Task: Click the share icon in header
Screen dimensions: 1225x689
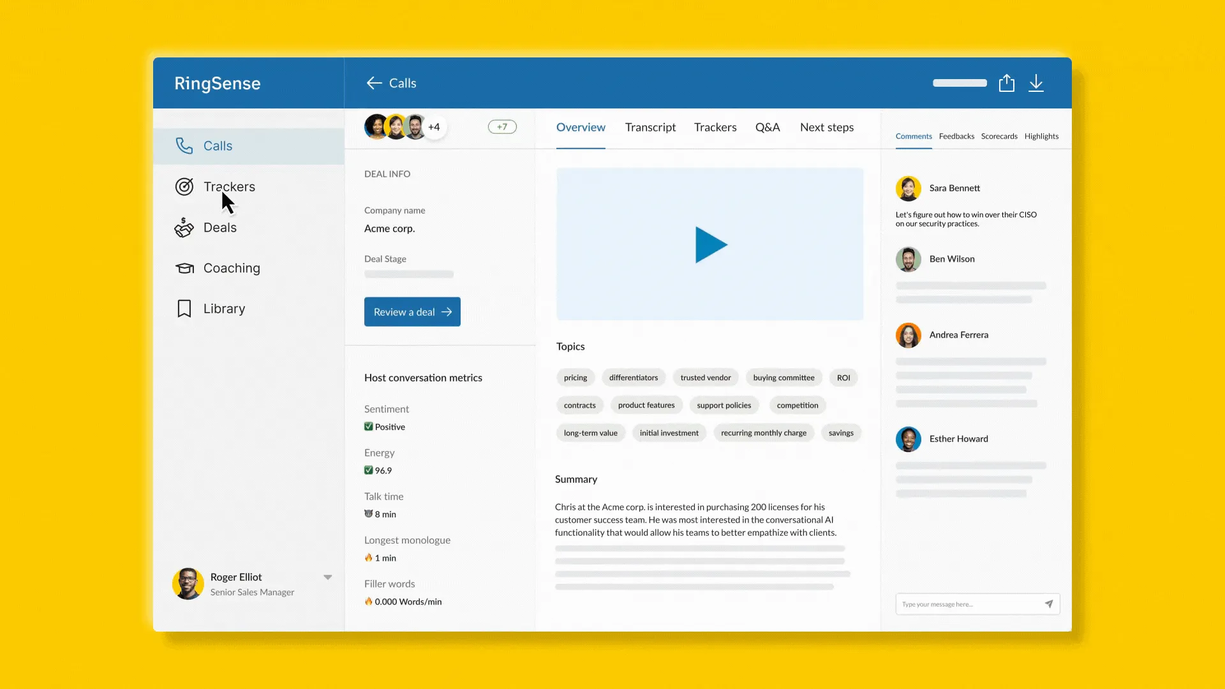Action: (1006, 83)
